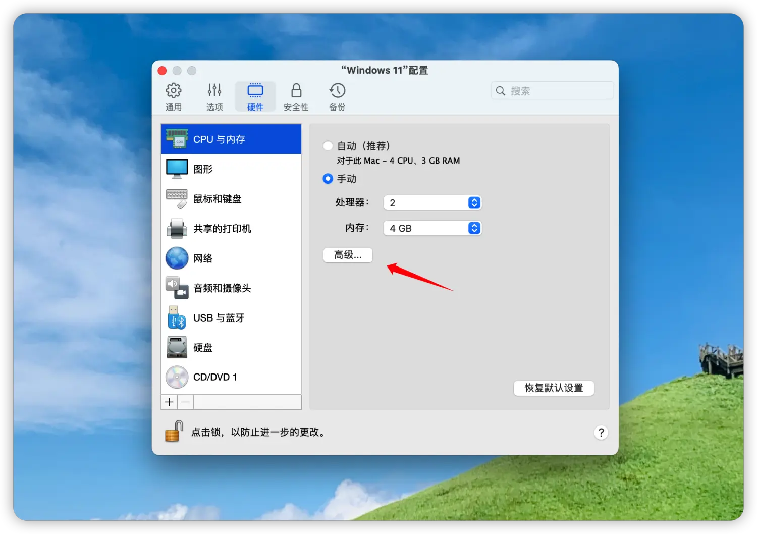
Task: Open the 安全性 padlock icon
Action: 296,90
